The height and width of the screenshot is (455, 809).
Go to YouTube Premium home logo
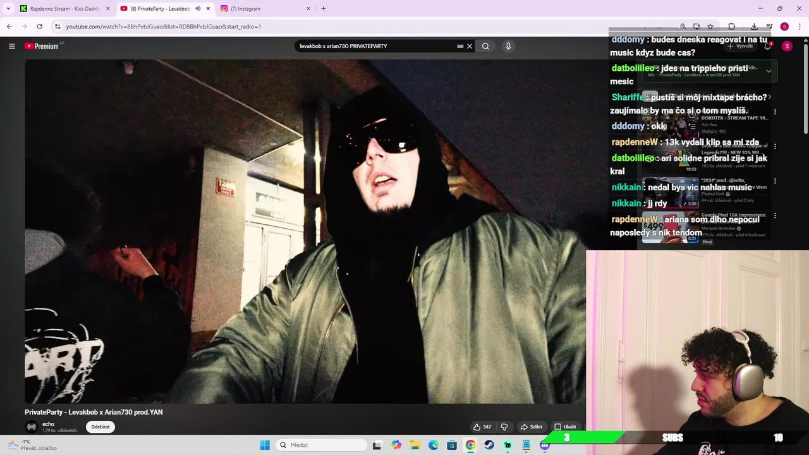(42, 46)
